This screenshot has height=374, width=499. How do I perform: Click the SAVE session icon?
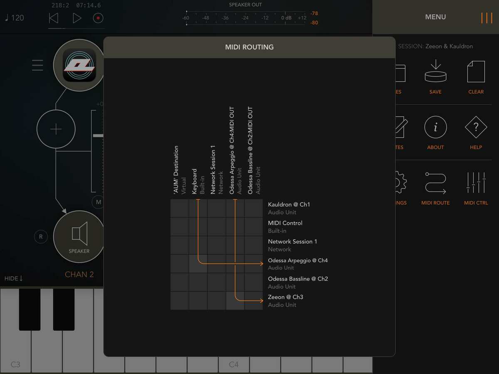(435, 77)
